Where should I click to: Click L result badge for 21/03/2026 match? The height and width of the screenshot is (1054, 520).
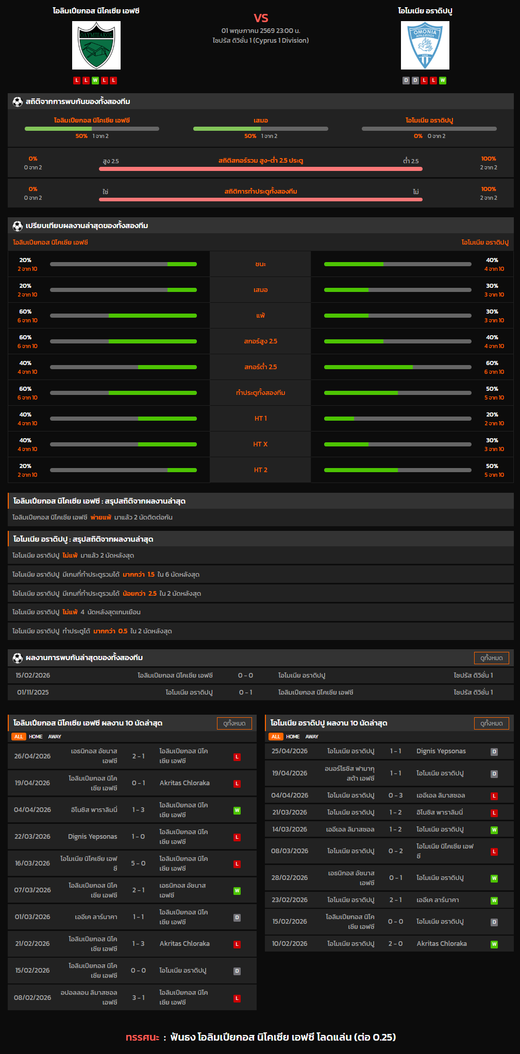(494, 813)
